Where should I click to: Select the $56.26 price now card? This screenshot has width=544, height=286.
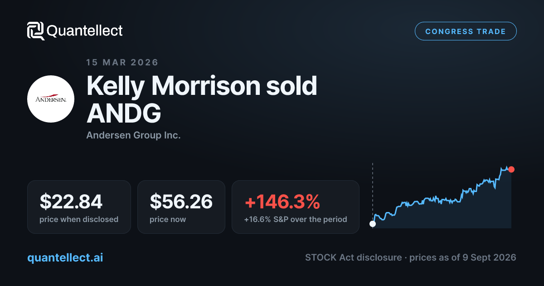click(181, 207)
